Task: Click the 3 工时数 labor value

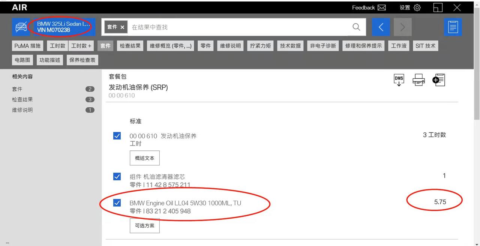Action: (x=434, y=135)
